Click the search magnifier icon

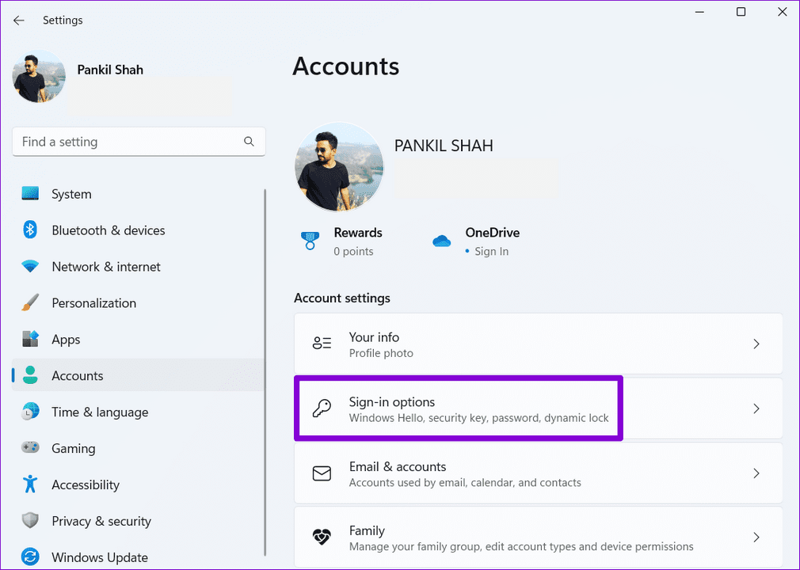tap(249, 142)
